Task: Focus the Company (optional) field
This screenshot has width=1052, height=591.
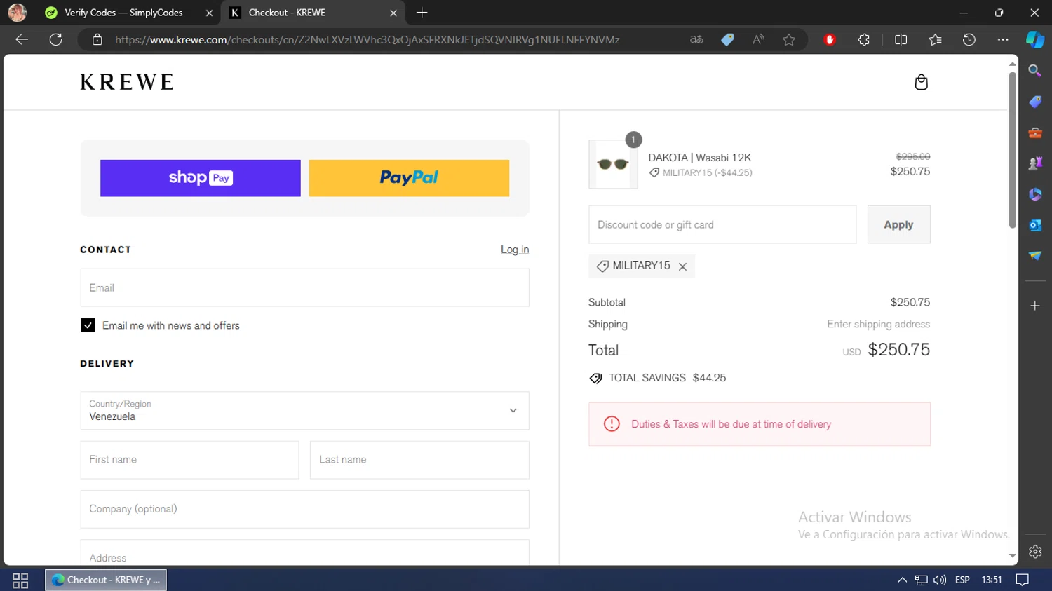Action: coord(304,509)
